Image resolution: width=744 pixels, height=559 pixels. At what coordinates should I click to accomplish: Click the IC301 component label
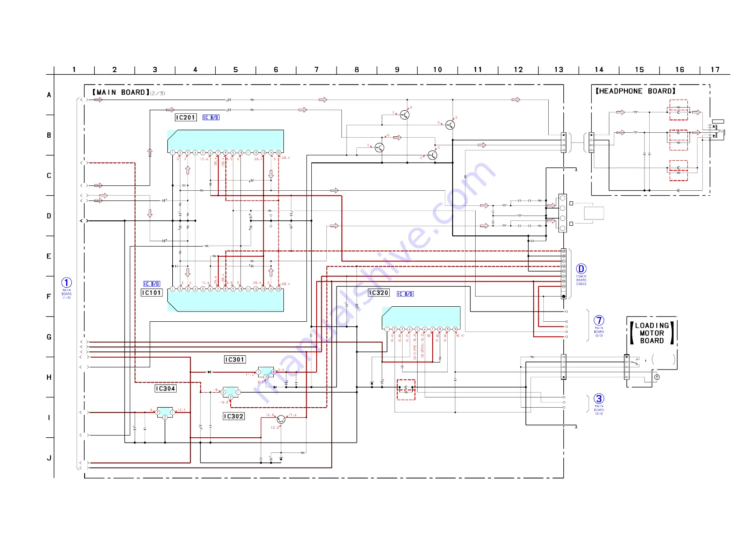tap(235, 360)
